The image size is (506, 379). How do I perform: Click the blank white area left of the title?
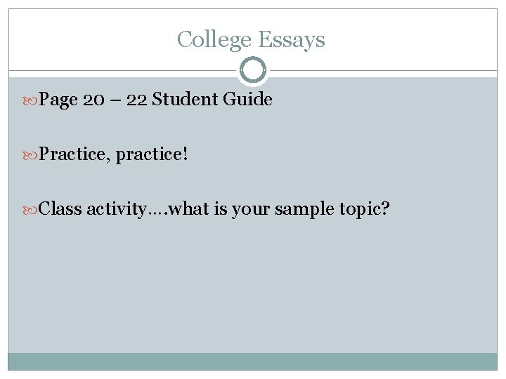point(84,39)
